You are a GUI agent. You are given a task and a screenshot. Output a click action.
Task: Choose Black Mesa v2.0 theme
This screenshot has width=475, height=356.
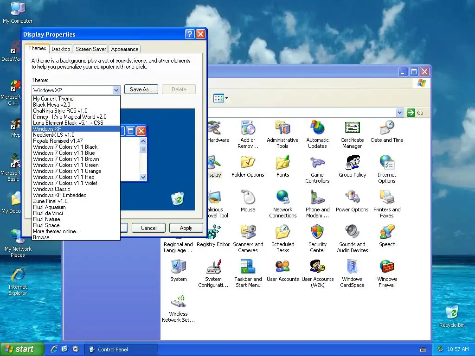coord(76,105)
